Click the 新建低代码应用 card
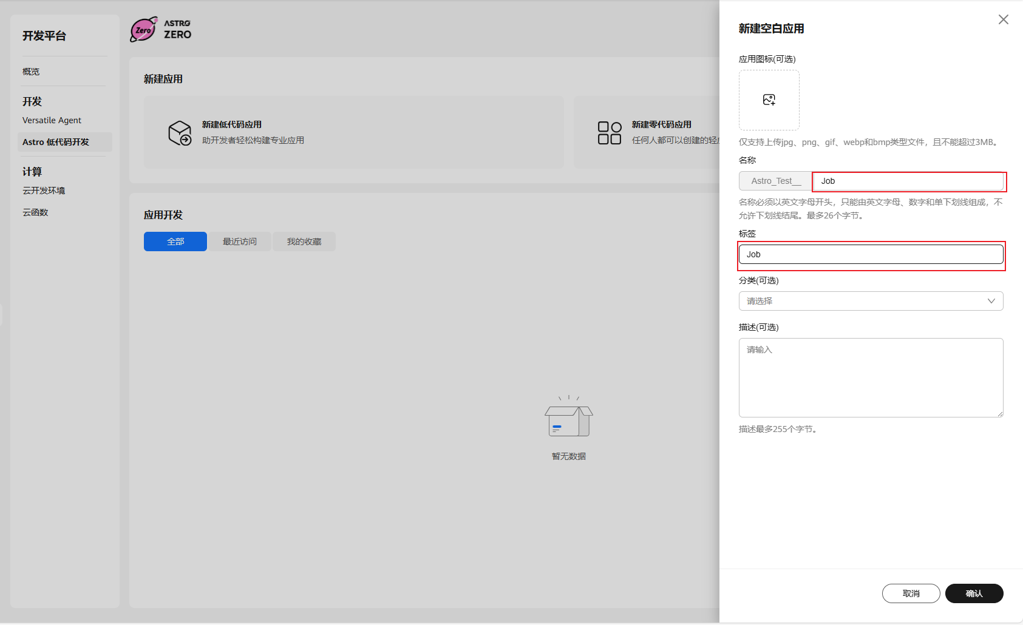This screenshot has width=1023, height=625. [354, 132]
